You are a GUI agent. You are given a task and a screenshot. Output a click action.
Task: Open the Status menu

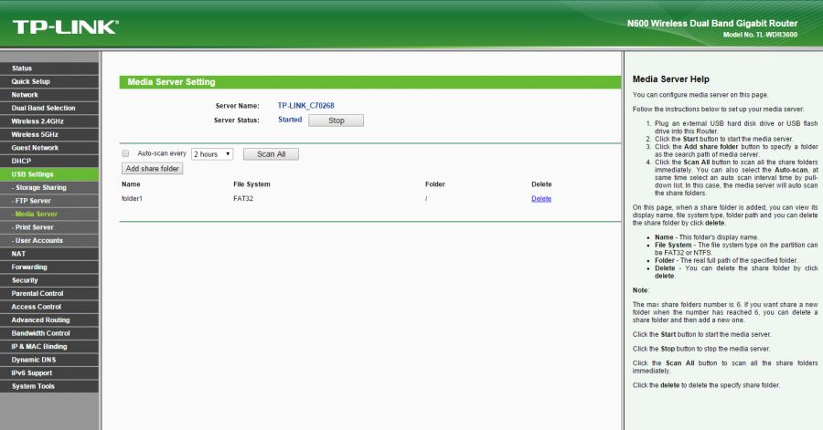(x=22, y=68)
